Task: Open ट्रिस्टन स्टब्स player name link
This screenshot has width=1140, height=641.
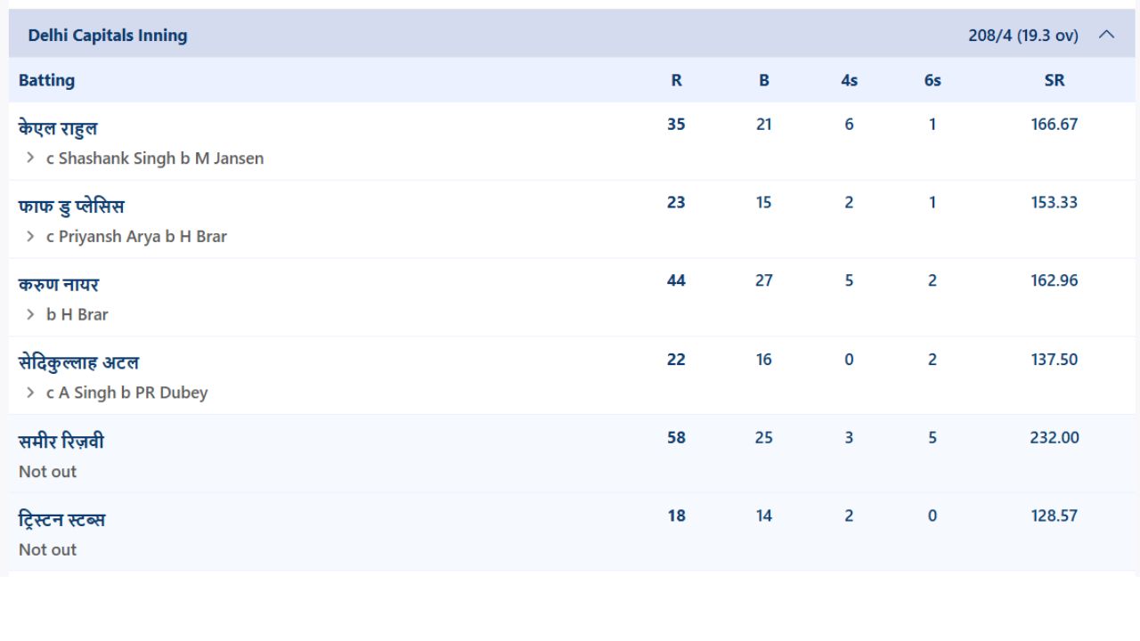Action: click(x=62, y=520)
